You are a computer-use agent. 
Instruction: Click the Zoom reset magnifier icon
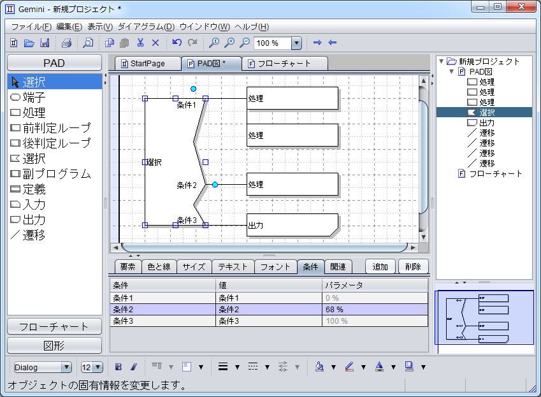(x=214, y=43)
